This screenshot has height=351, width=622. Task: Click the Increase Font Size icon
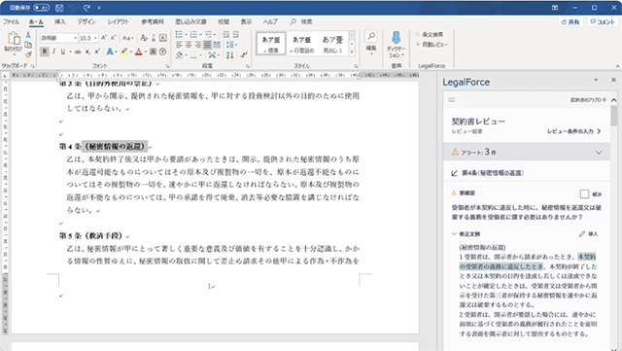[104, 38]
